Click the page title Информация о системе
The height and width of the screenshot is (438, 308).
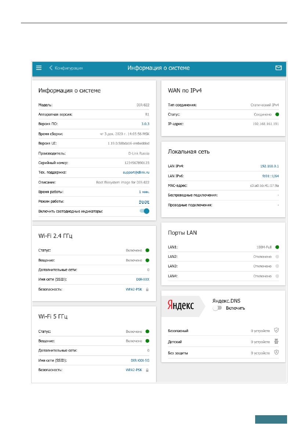159,68
